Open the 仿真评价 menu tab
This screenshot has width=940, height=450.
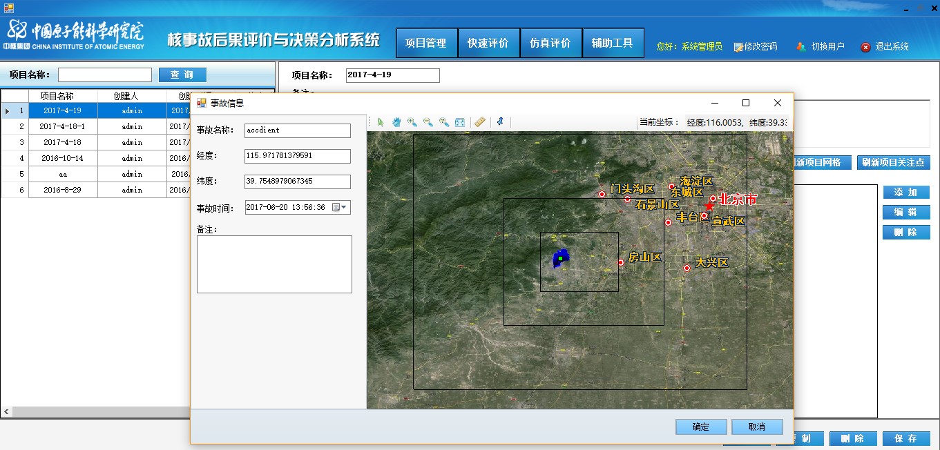[x=550, y=43]
